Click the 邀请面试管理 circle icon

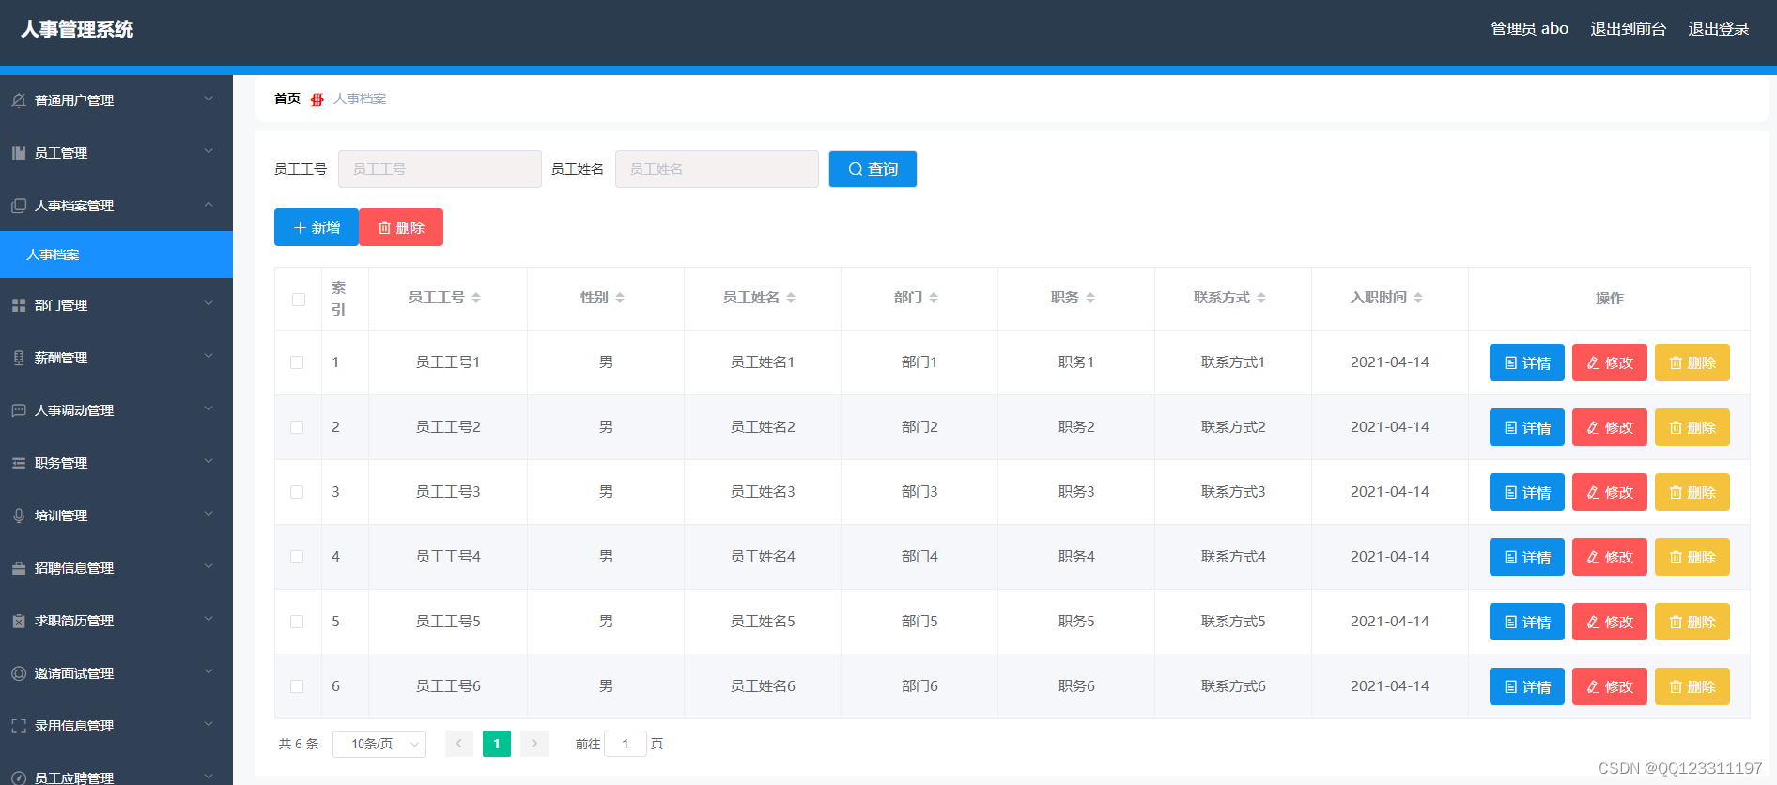tap(19, 673)
